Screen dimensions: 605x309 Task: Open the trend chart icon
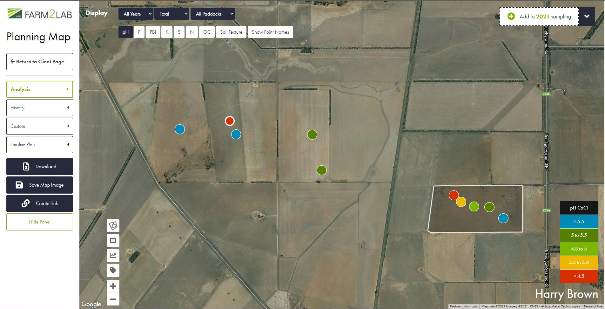(x=113, y=256)
